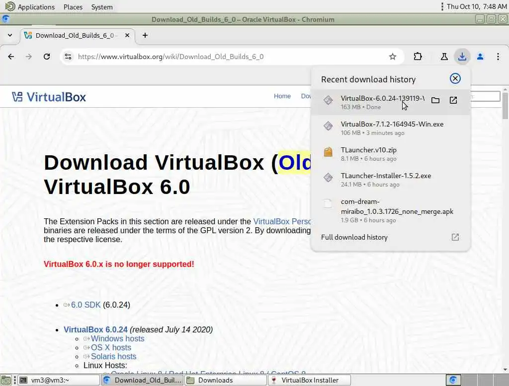
Task: Click the VirtualBox-6.0.24 file icon
Action: pyautogui.click(x=328, y=100)
